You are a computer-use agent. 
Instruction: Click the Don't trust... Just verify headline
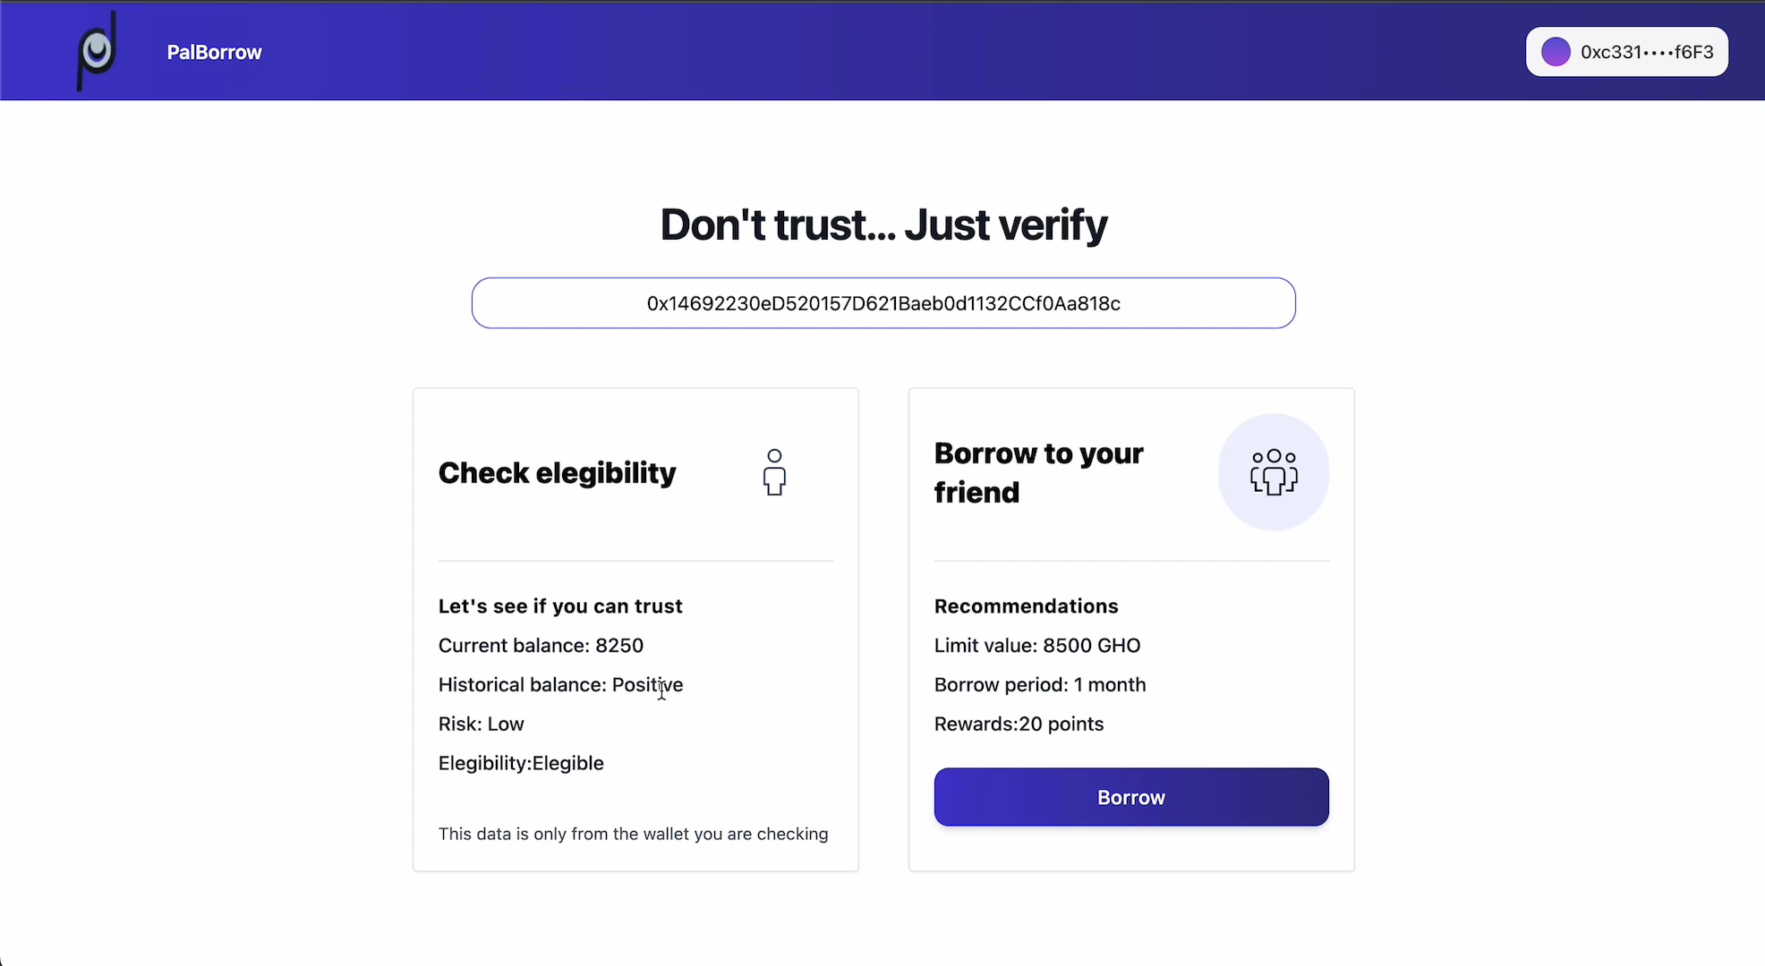pyautogui.click(x=883, y=225)
